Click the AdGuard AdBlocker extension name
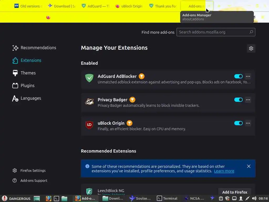The height and width of the screenshot is (202, 269). [x=117, y=76]
